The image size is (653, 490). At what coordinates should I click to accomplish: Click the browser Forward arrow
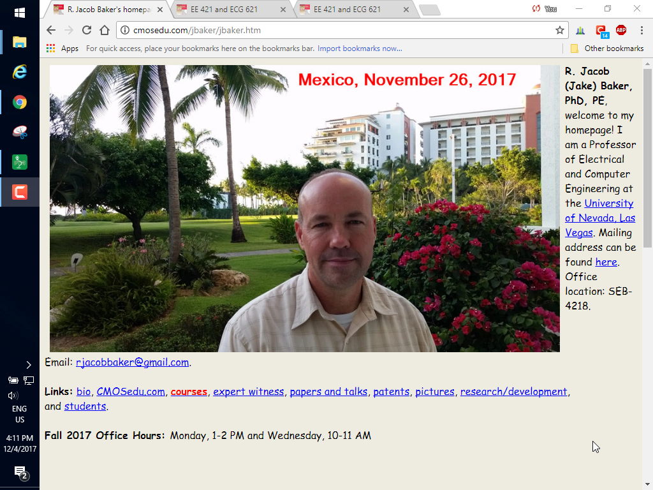pos(69,30)
